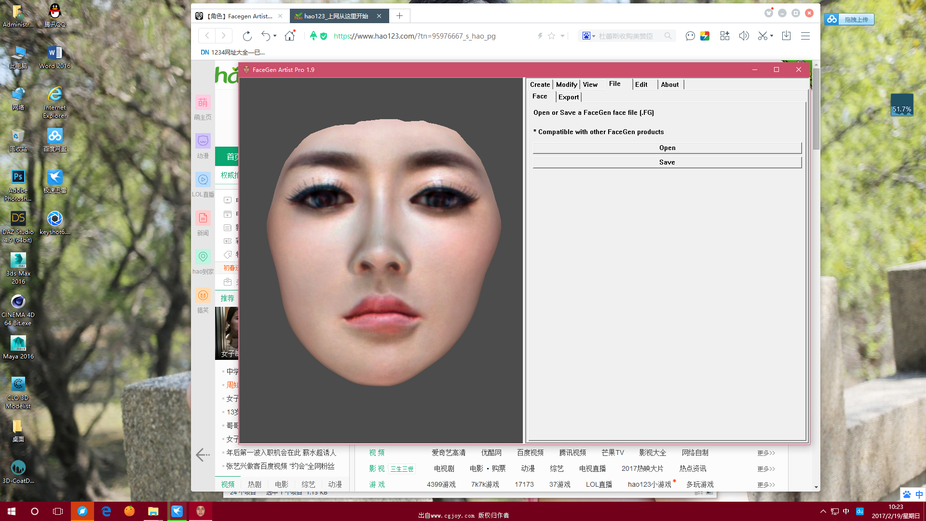Open the chat bubble extension icon
The image size is (926, 521).
click(x=690, y=36)
